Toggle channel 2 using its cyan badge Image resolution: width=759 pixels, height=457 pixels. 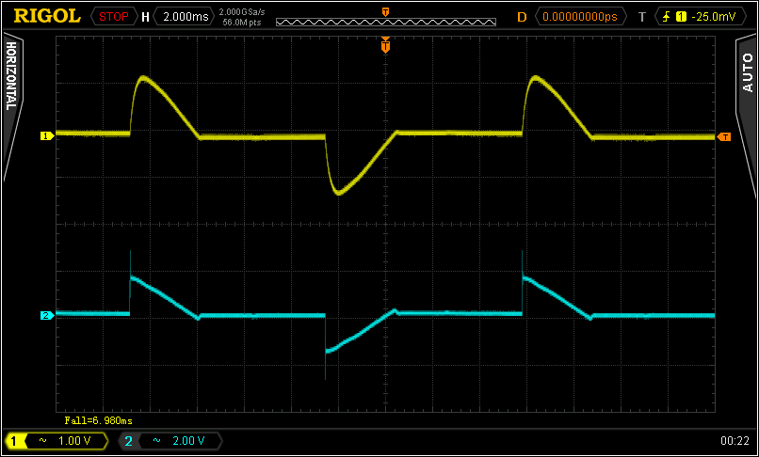(128, 440)
